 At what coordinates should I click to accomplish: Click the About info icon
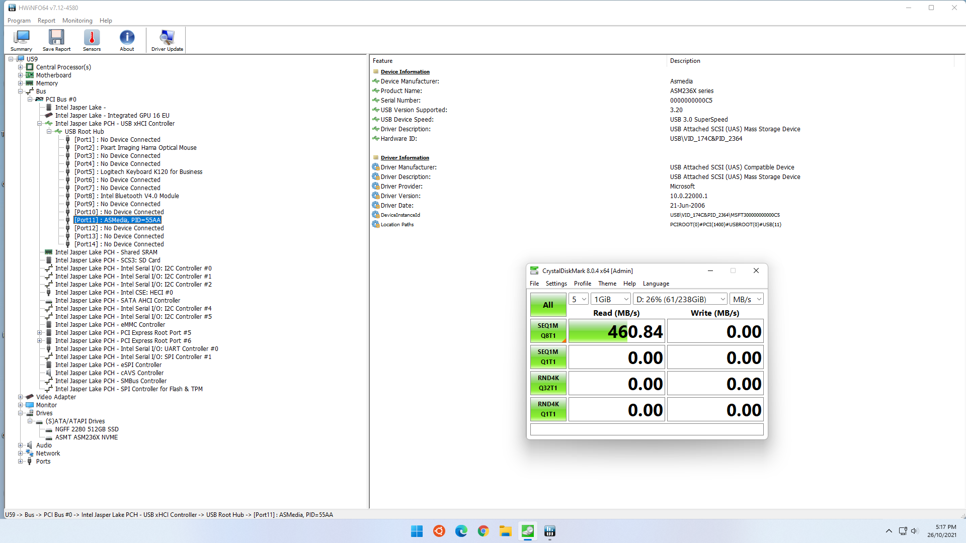[127, 40]
